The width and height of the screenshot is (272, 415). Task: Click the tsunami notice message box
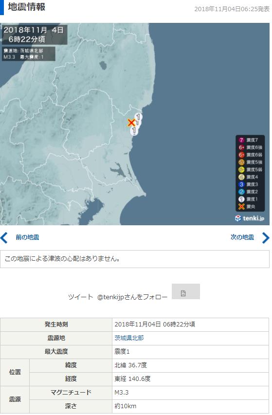coord(135,259)
